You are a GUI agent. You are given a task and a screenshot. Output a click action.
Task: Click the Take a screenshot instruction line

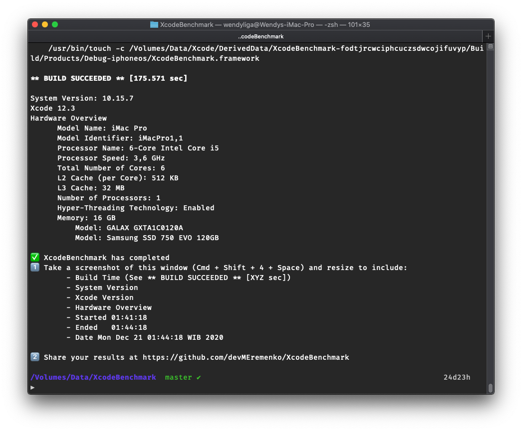click(x=226, y=268)
